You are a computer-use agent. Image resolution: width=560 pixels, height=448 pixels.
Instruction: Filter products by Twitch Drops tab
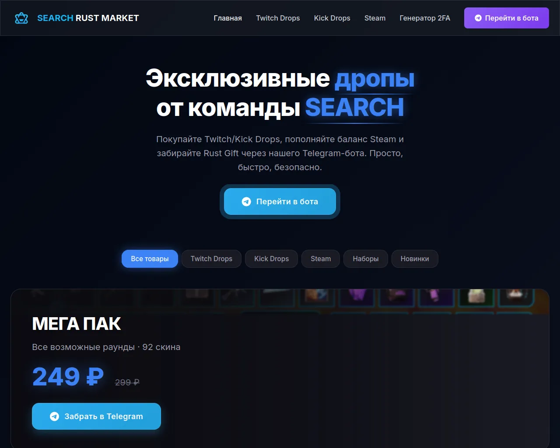tap(211, 259)
